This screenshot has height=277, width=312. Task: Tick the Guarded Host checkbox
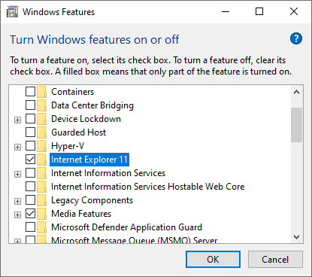30,132
